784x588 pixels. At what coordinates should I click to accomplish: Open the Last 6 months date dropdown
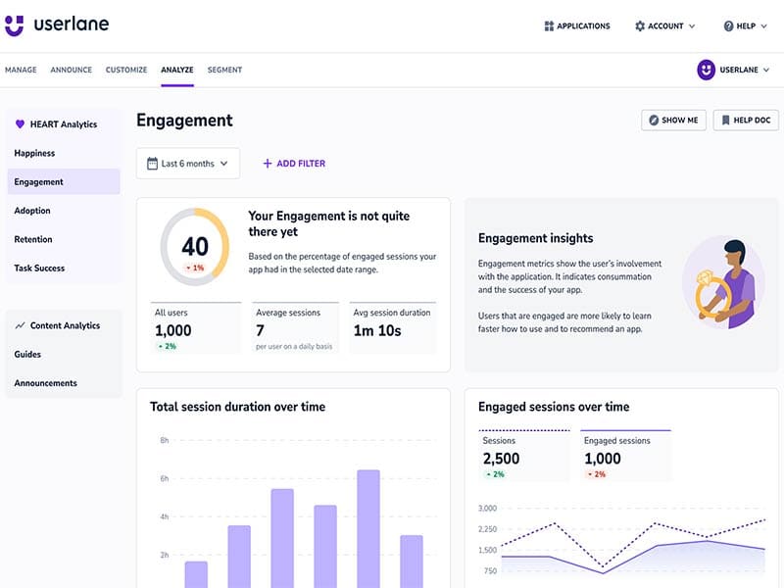pyautogui.click(x=188, y=164)
